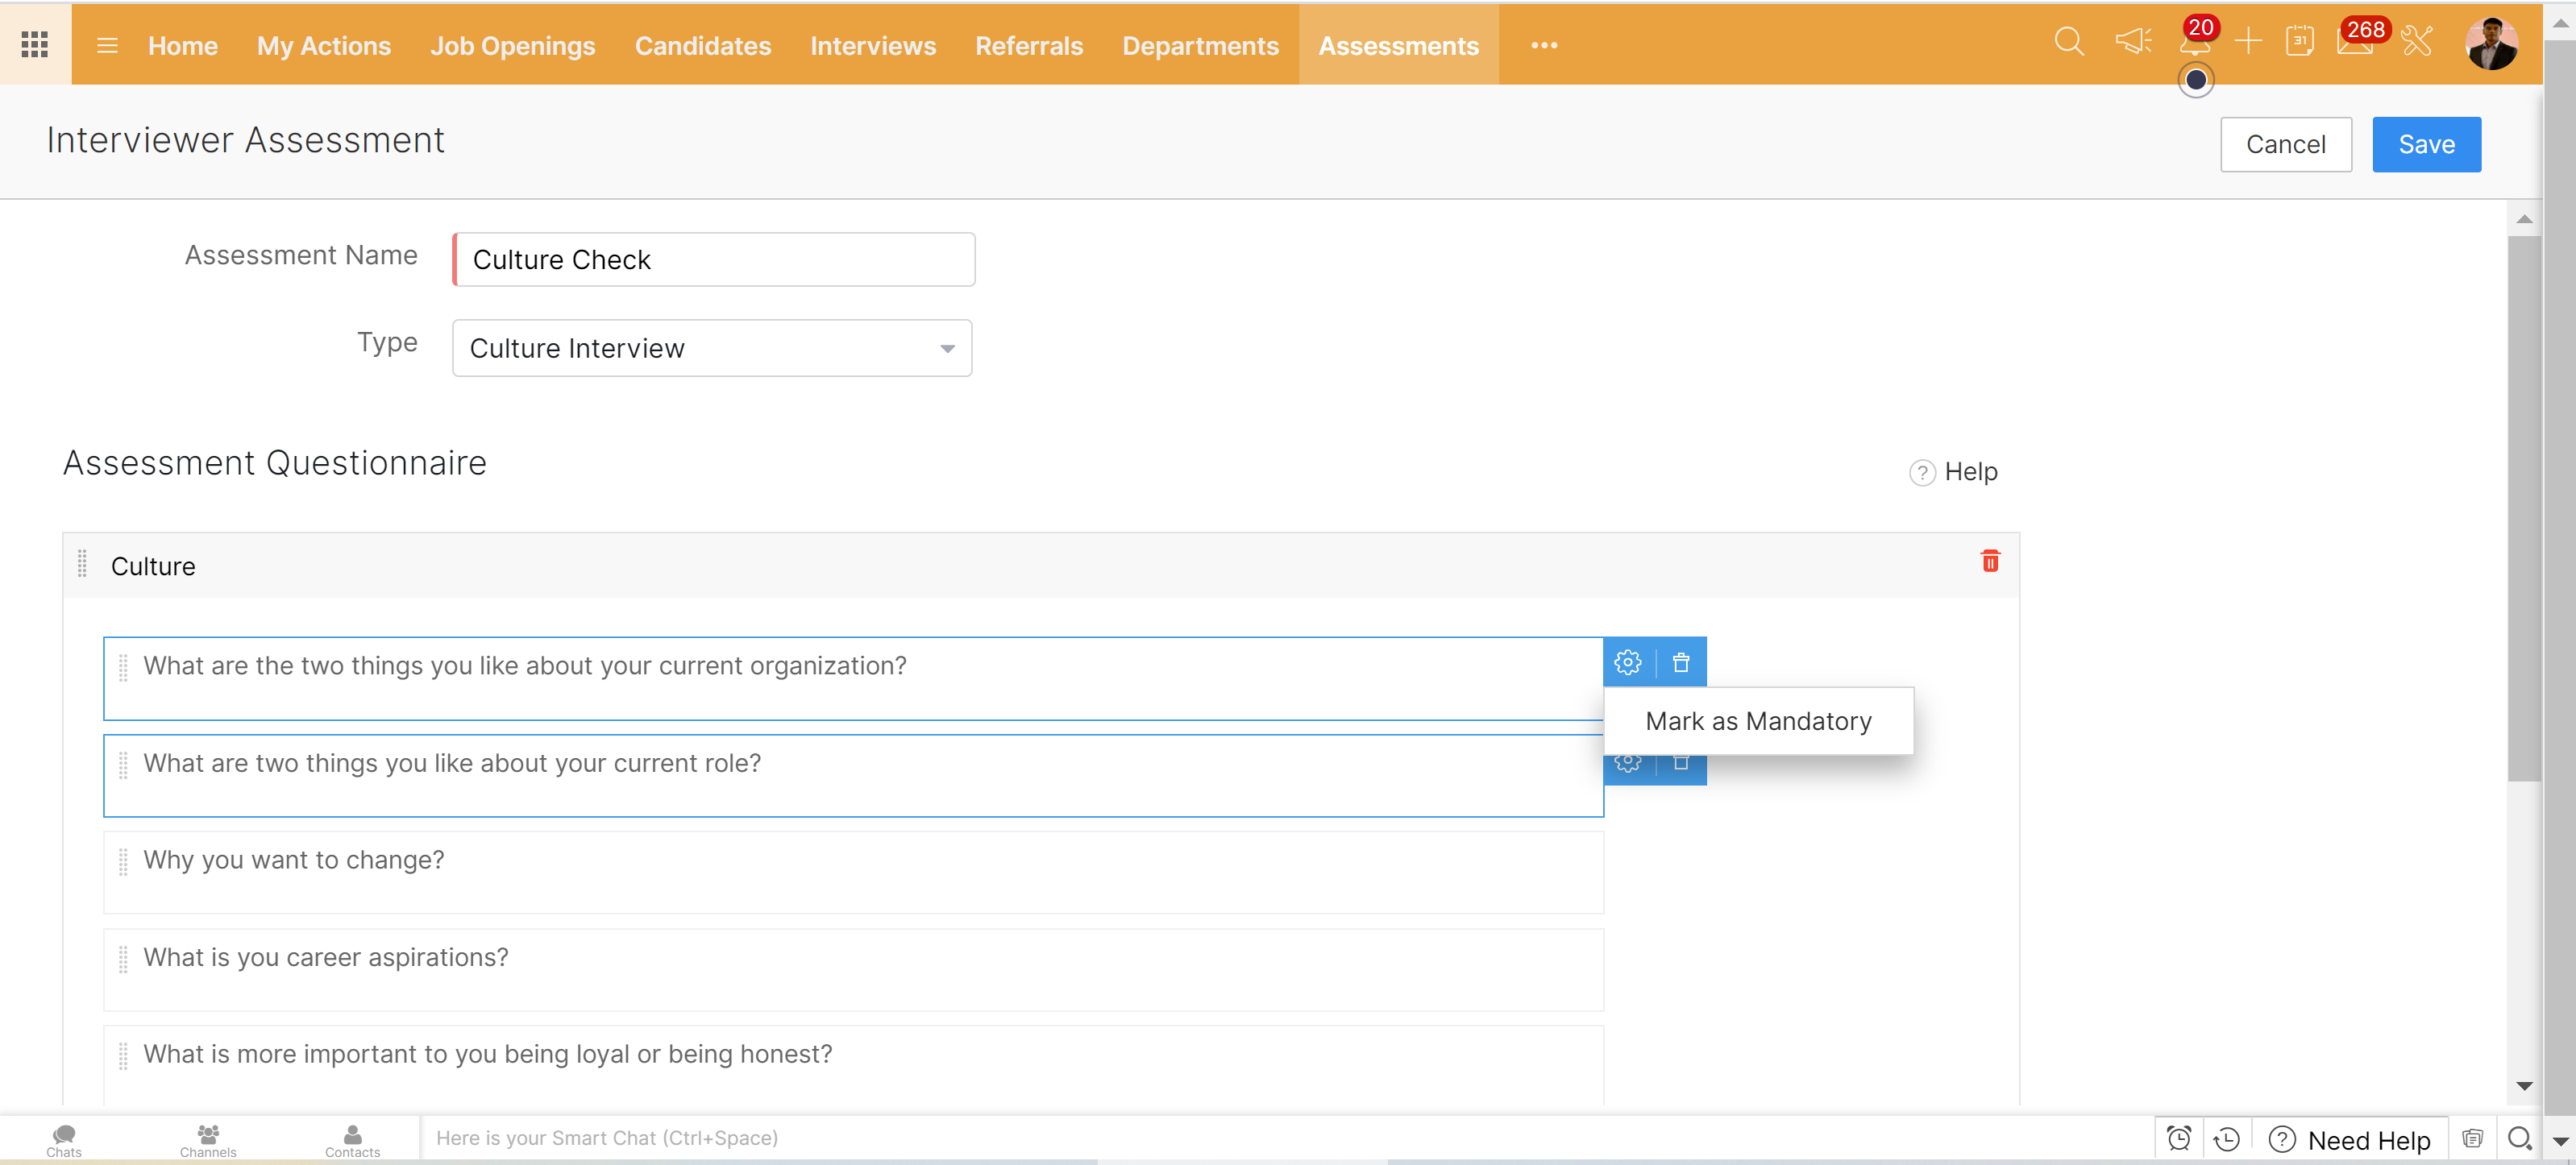
Task: Delete the Culture section with red trash
Action: [x=1990, y=562]
